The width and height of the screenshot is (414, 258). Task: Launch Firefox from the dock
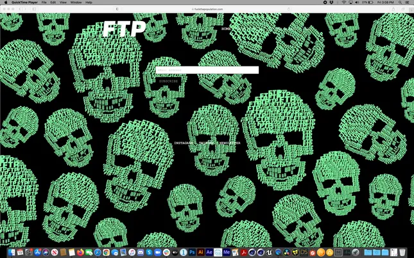80,252
